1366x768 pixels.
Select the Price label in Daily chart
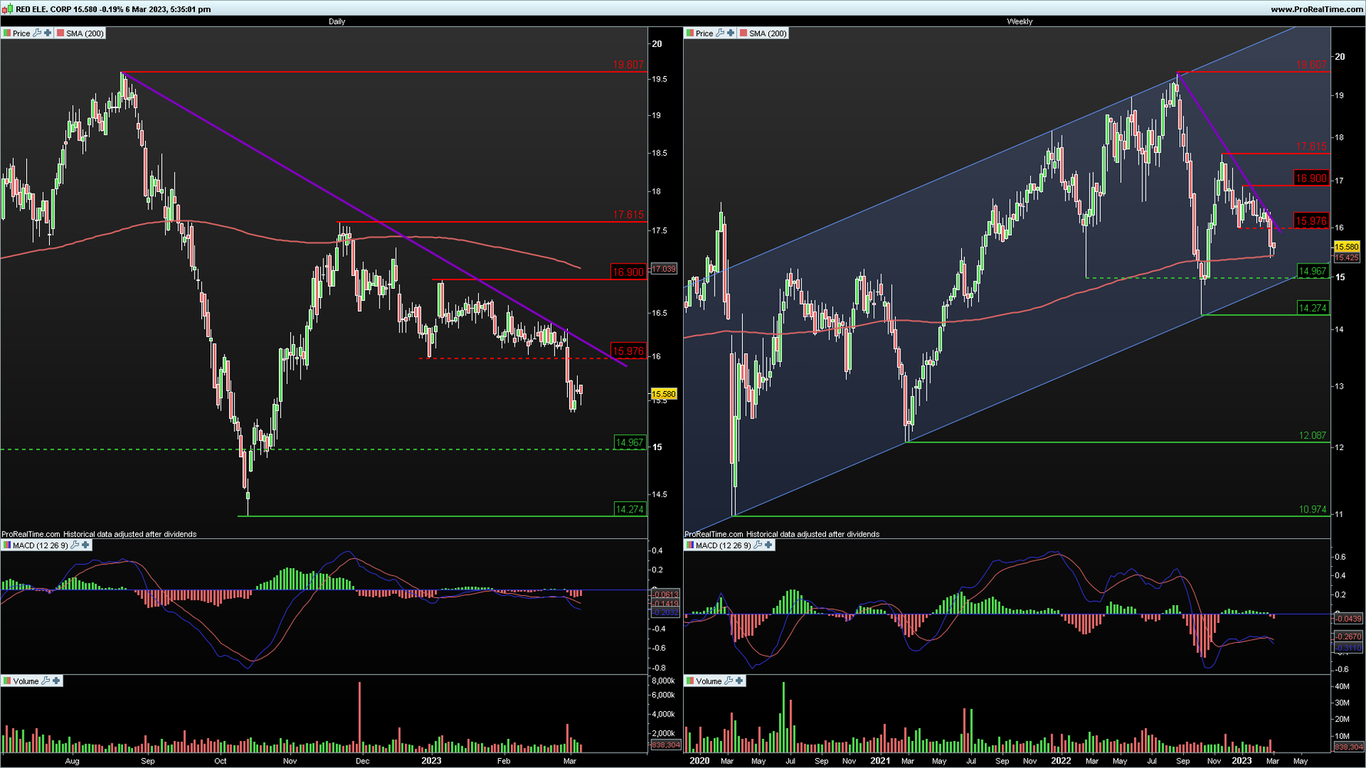tap(22, 33)
